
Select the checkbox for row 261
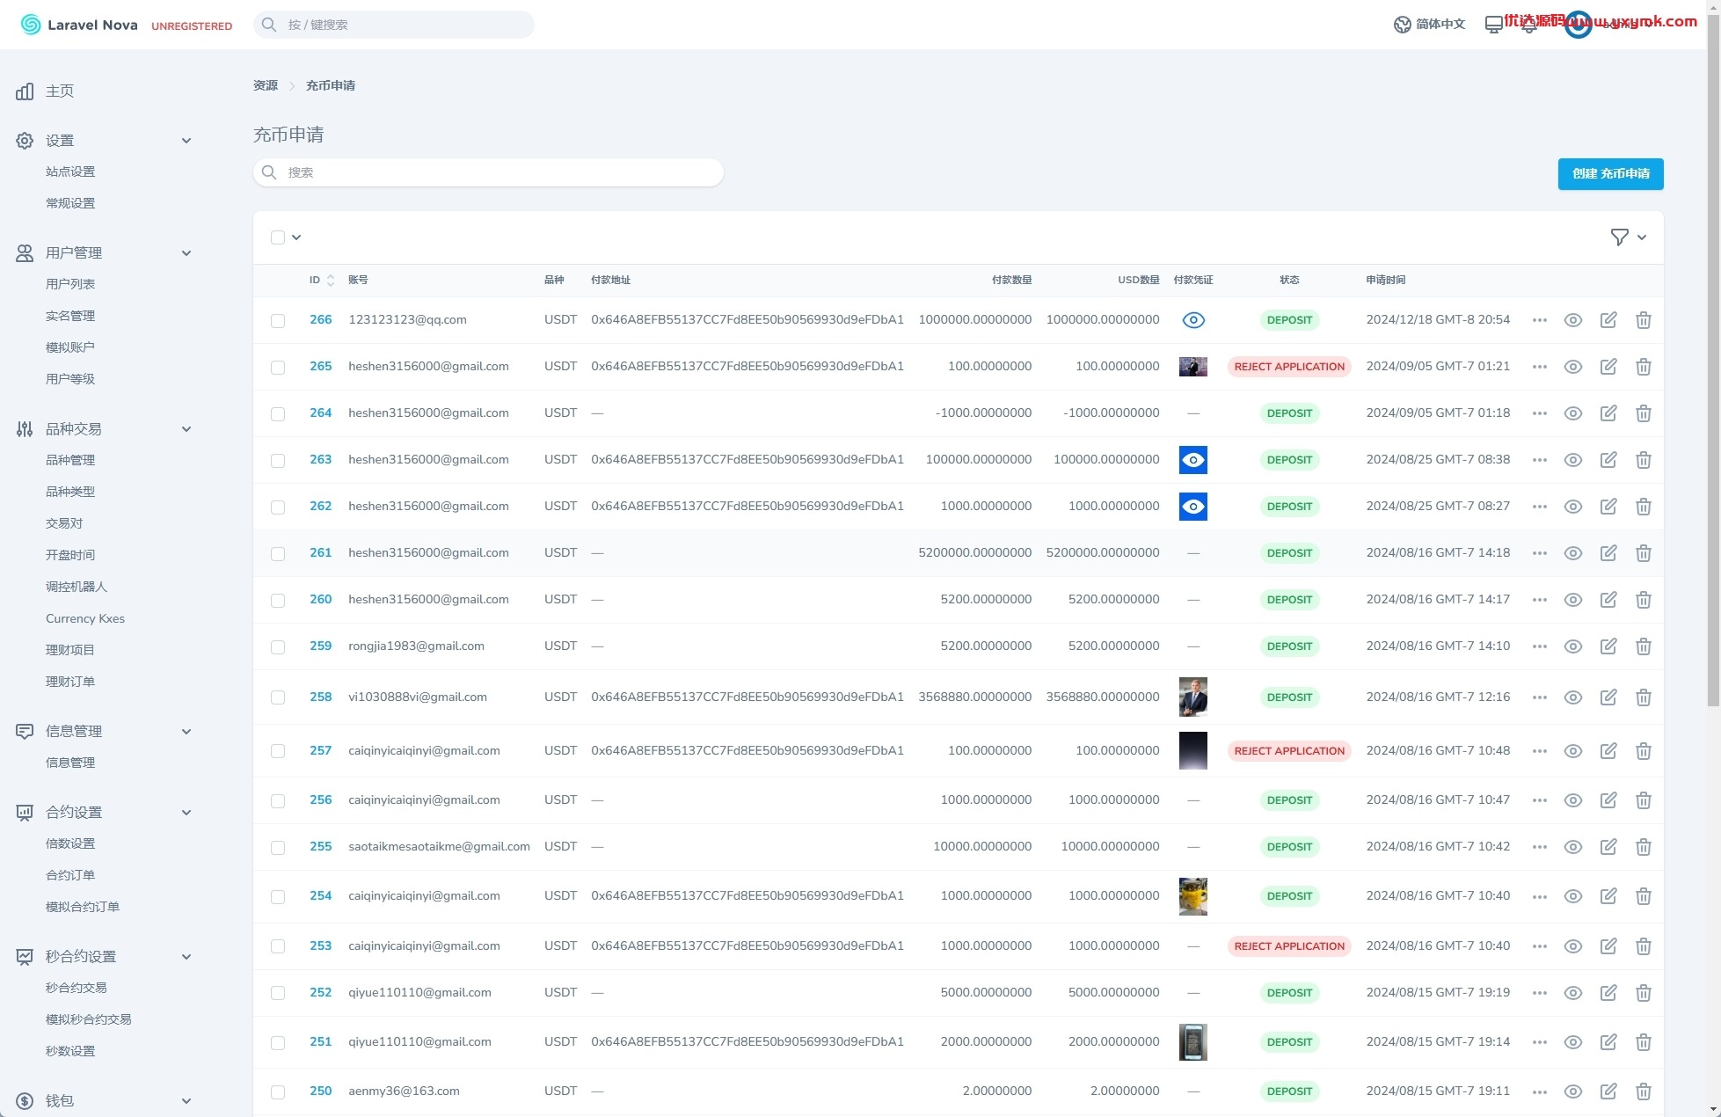click(x=278, y=553)
